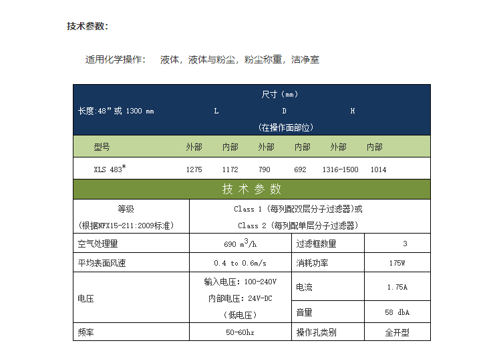Click the 频率 label
Image resolution: width=501 pixels, height=357 pixels.
coord(86,332)
